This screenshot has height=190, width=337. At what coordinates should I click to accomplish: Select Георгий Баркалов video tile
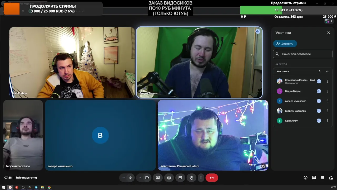[x=23, y=135]
